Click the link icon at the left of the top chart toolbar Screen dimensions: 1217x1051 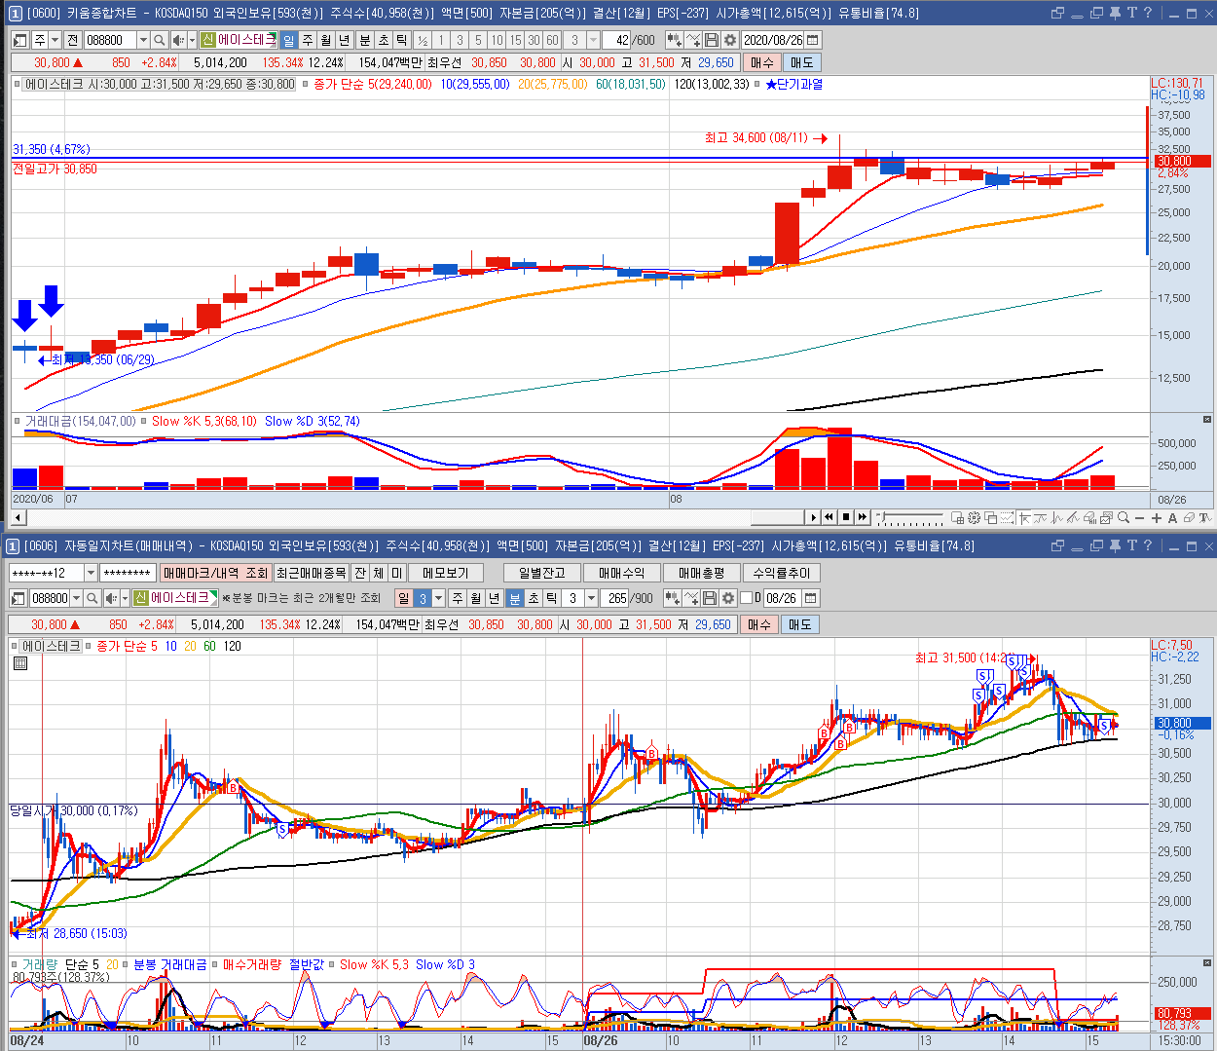(19, 40)
